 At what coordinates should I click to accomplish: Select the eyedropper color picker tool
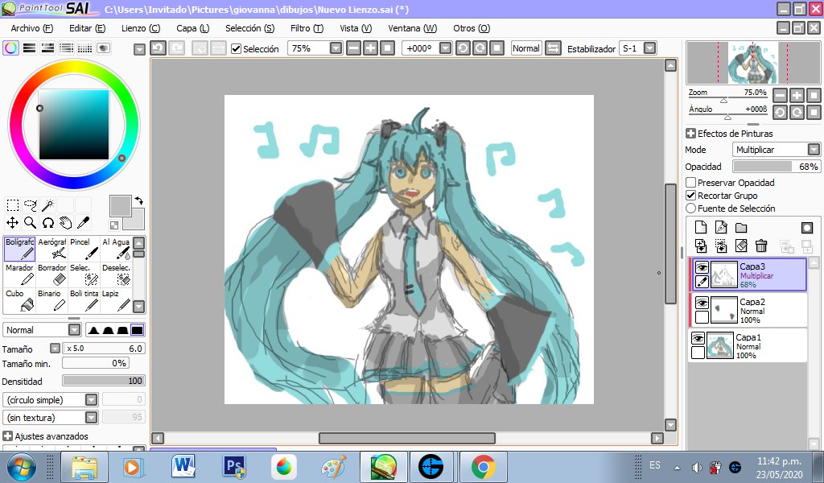[83, 223]
